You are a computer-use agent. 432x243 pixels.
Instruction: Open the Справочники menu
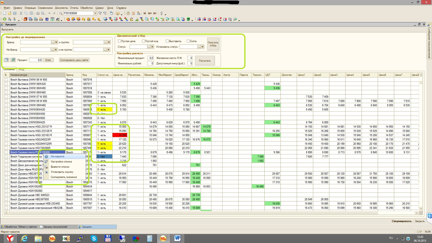coord(45,8)
